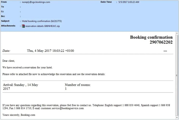
Task: Click the booking number 2907062202
Action: tap(161, 42)
